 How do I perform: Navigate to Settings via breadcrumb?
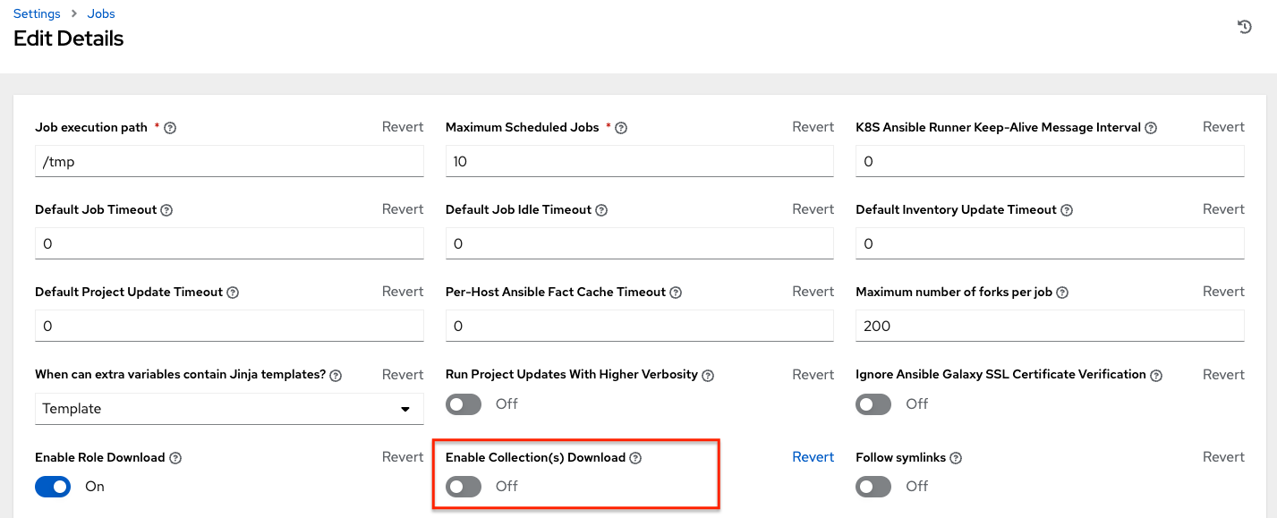(36, 13)
